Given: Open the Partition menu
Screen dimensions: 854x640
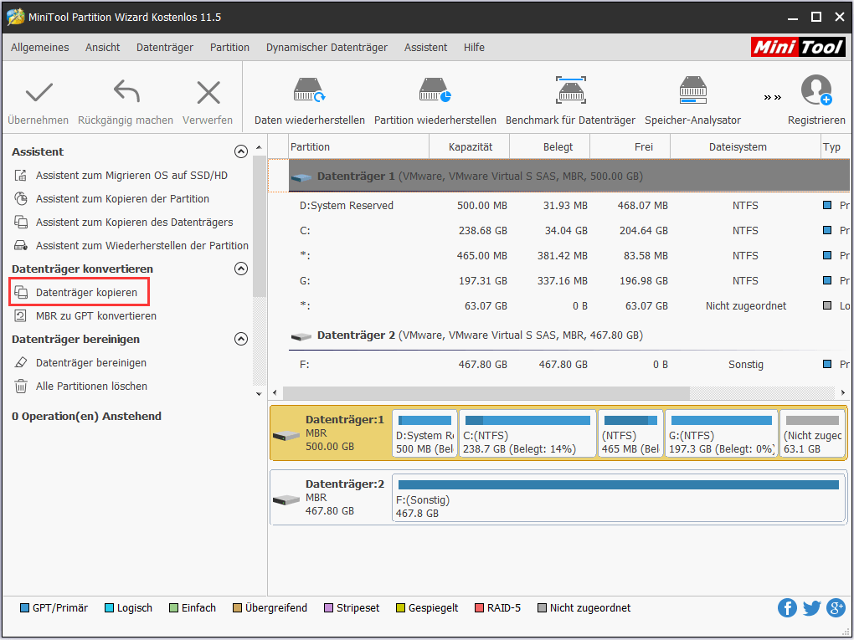Looking at the screenshot, I should (230, 48).
